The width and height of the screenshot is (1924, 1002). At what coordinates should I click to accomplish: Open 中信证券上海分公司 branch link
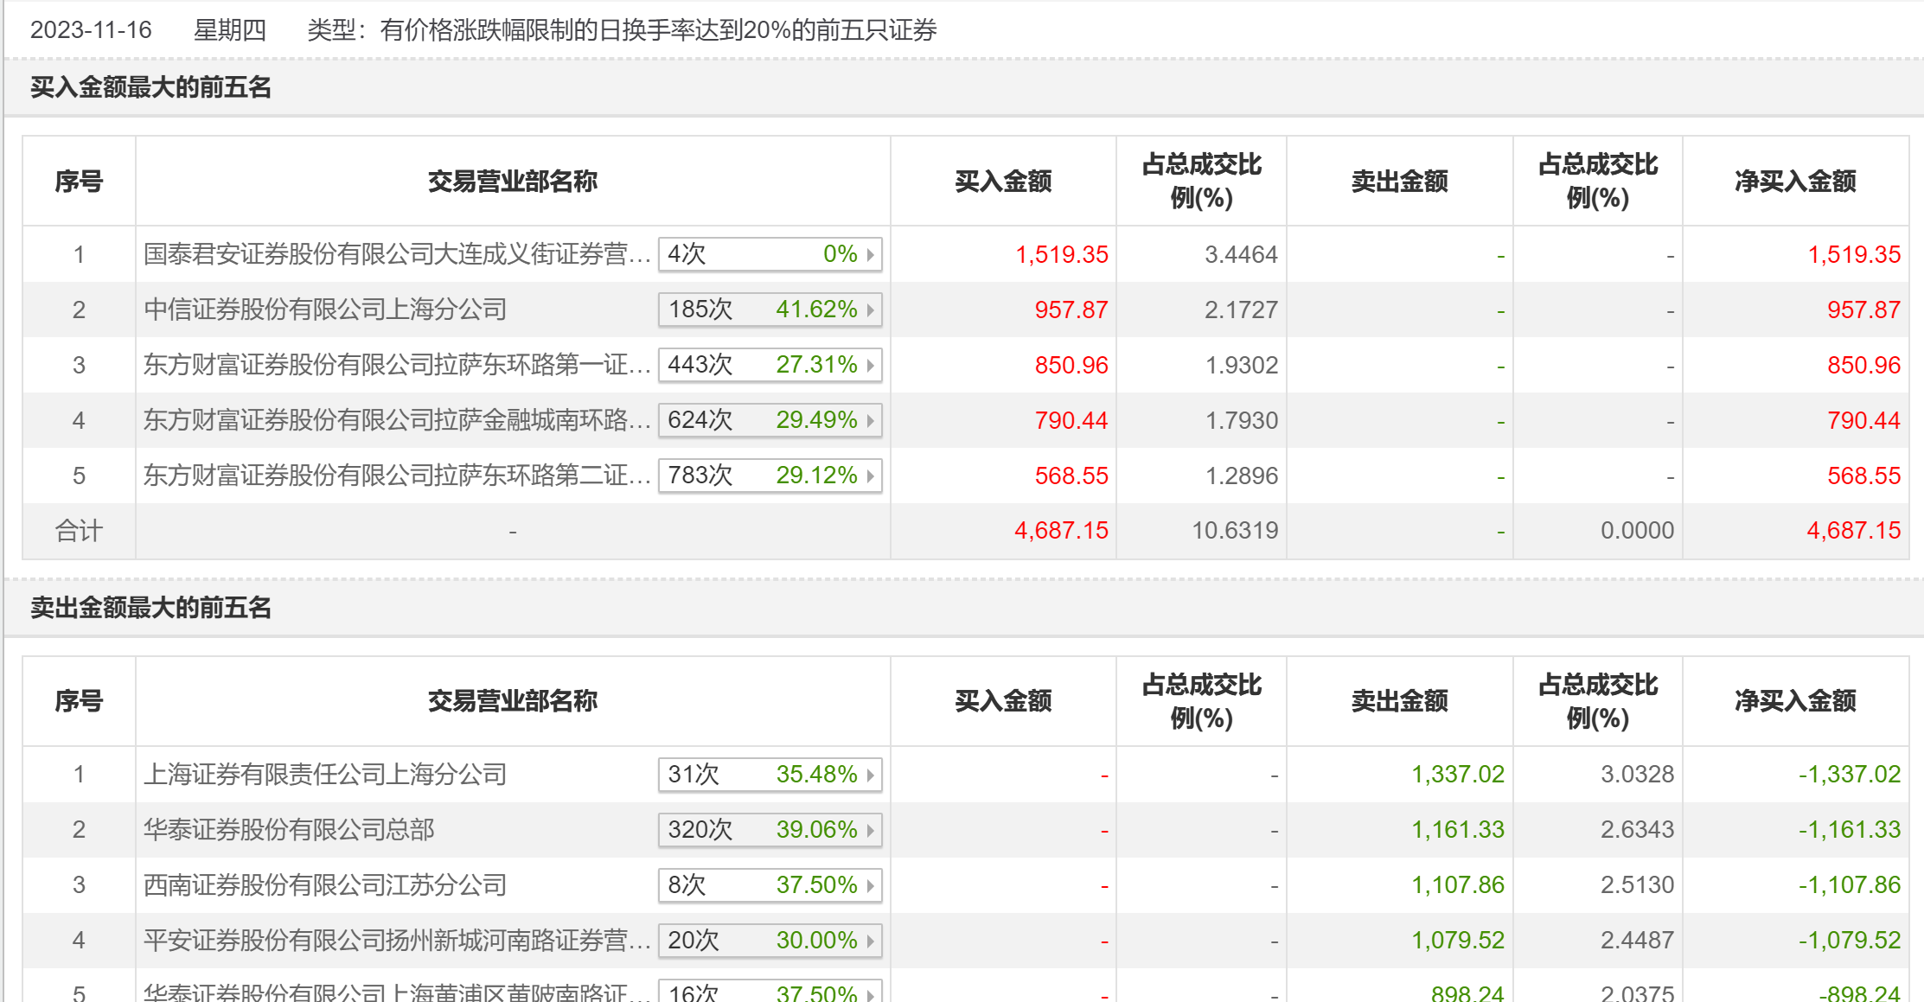(x=325, y=310)
